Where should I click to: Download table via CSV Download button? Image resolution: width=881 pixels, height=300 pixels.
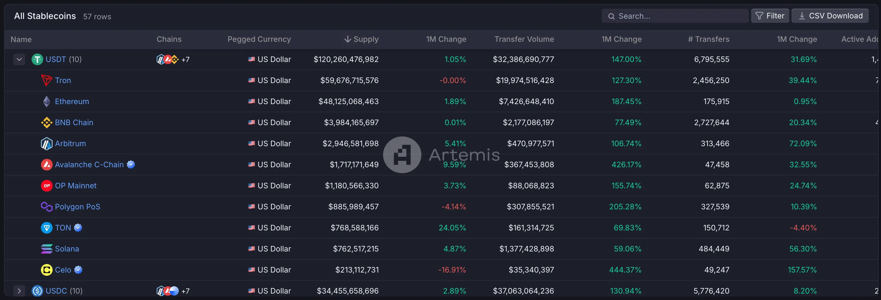pos(830,16)
